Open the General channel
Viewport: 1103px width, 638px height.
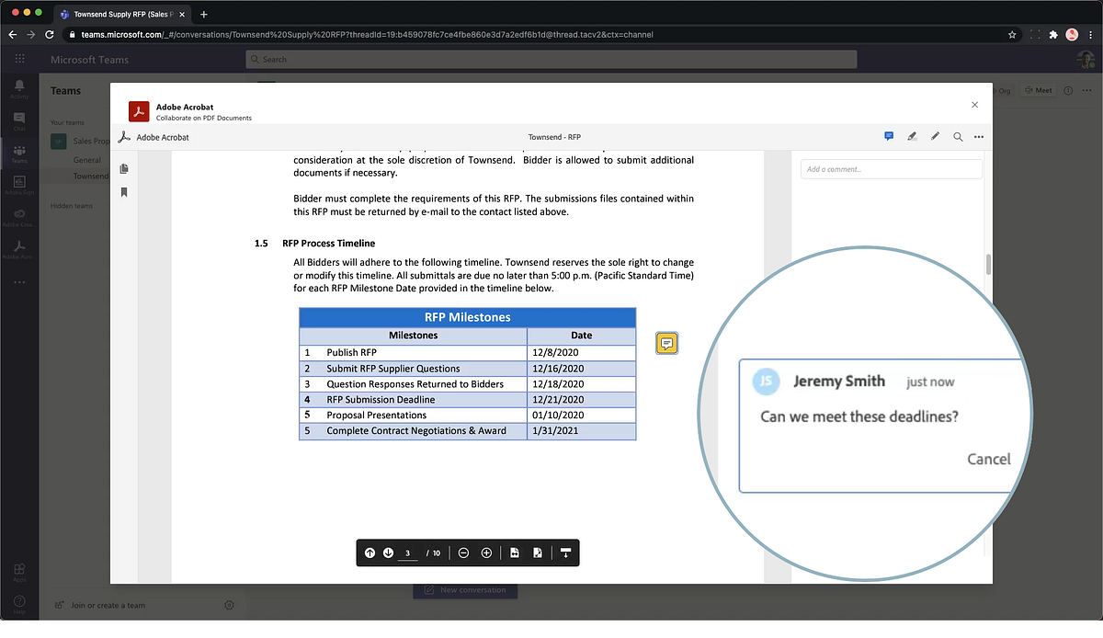(x=87, y=160)
